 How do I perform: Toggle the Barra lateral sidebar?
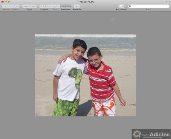click(121, 6)
